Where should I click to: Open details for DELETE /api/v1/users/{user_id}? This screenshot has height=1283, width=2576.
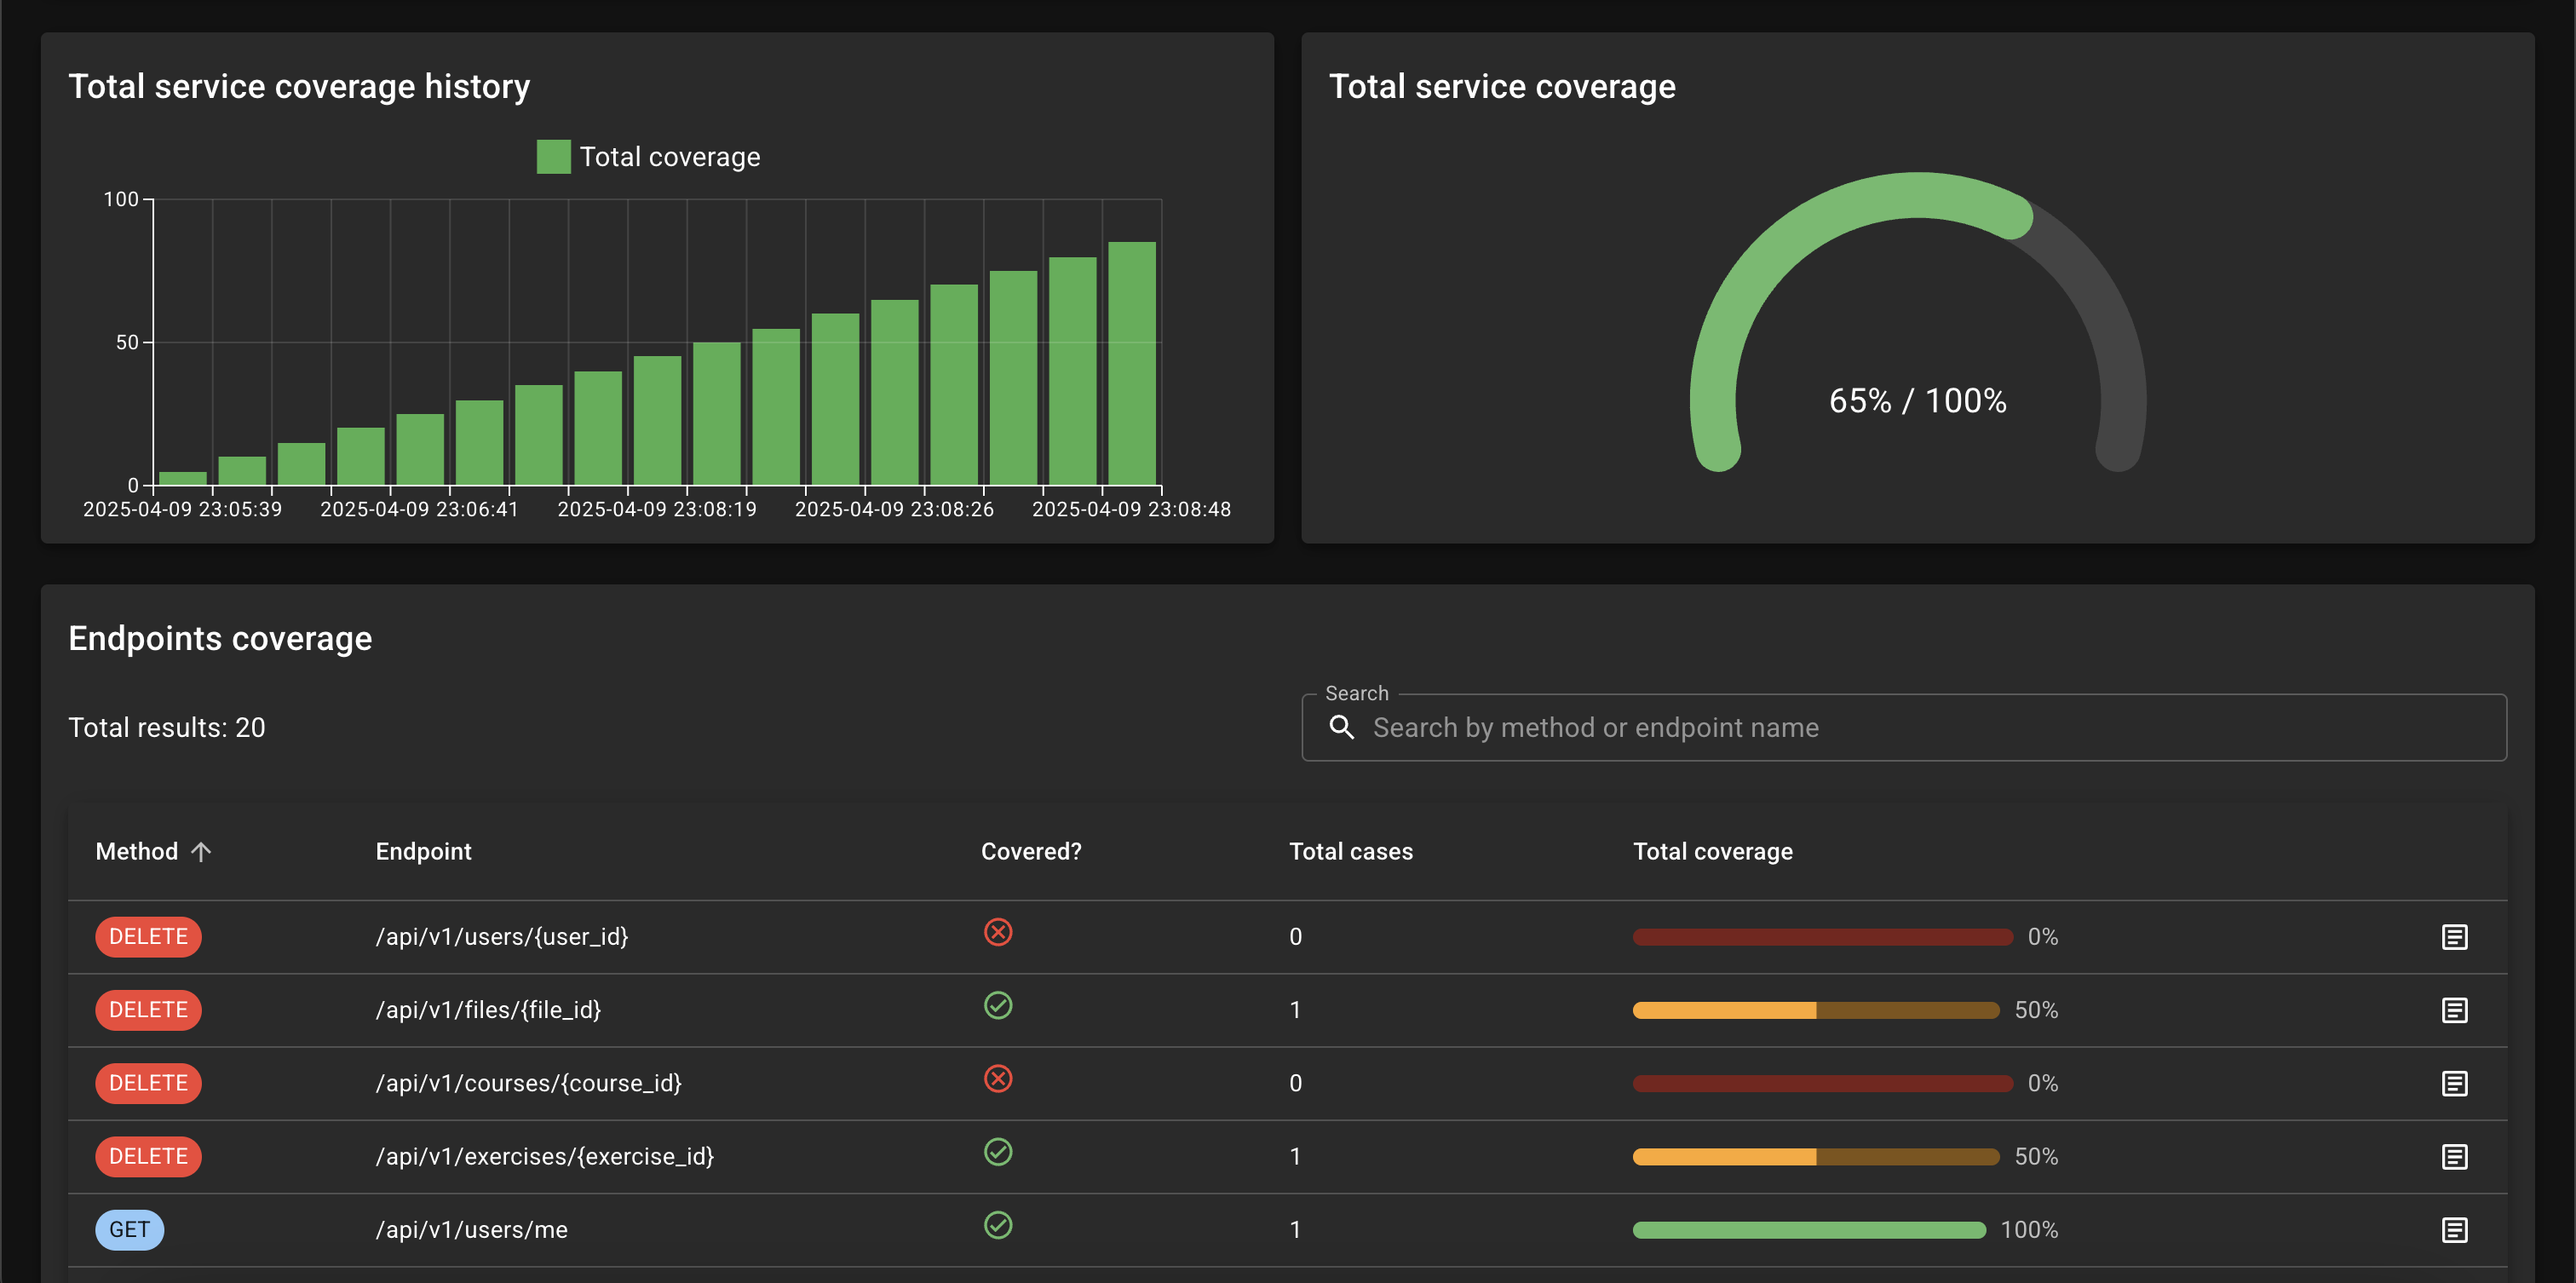(x=2454, y=937)
